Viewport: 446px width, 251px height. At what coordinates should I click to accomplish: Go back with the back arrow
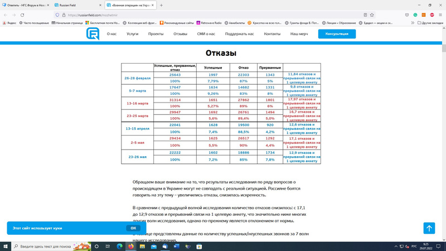pos(6,15)
